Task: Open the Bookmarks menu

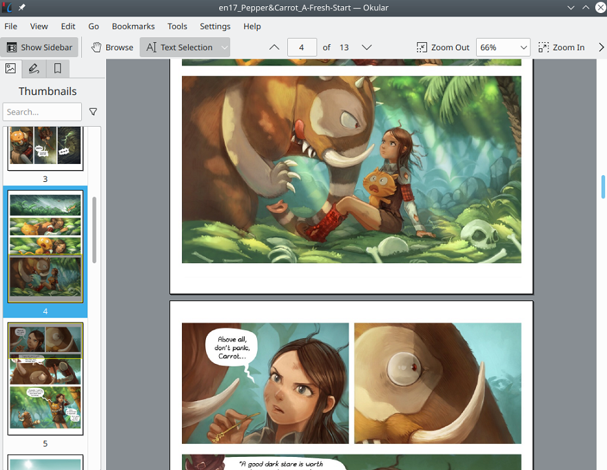Action: [133, 26]
